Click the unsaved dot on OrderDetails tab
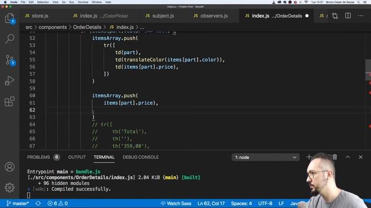The image size is (371, 208). pos(307,16)
